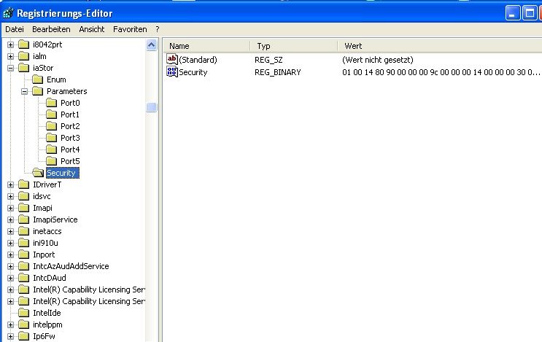Click the Port3 folder icon
Image resolution: width=542 pixels, height=342 pixels.
coord(51,138)
